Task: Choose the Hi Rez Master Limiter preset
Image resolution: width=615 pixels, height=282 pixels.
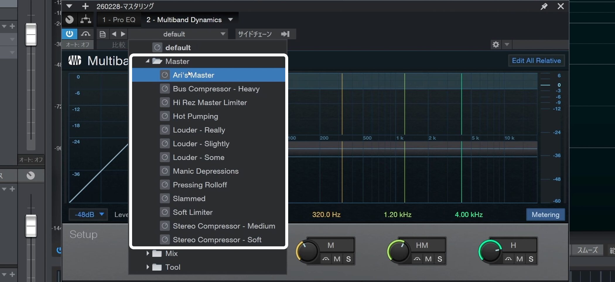Action: [x=210, y=103]
